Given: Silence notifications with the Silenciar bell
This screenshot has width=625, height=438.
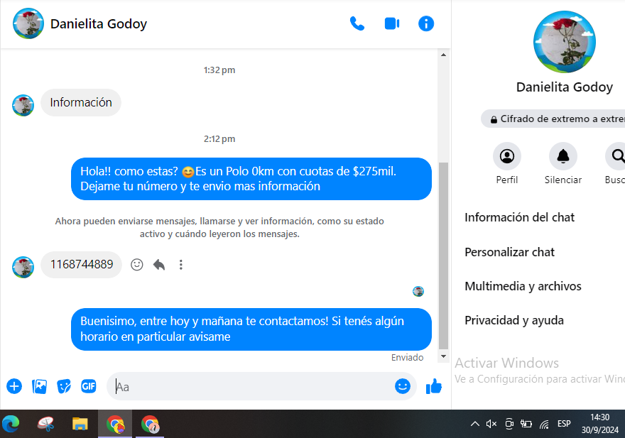Looking at the screenshot, I should coord(563,156).
